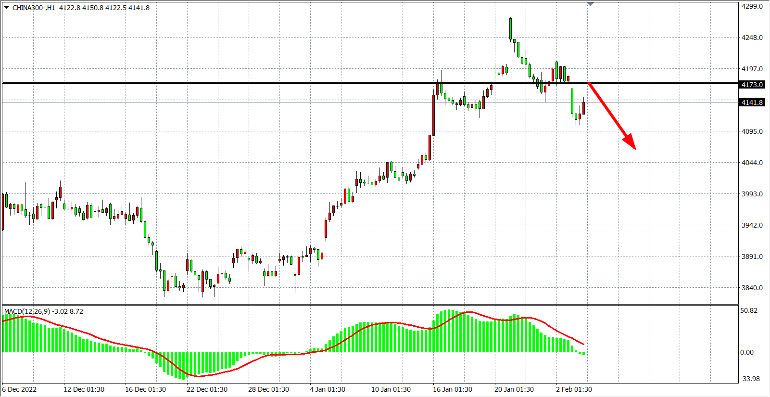Click the CHINA300-,H1 chart title text
The image size is (770, 397).
pyautogui.click(x=34, y=8)
